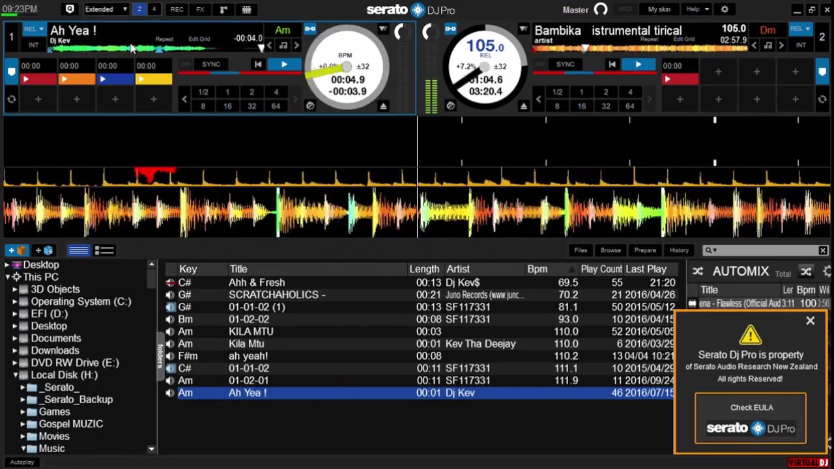Add a new smart crate
Viewport: 834px width, 469px height.
[44, 250]
